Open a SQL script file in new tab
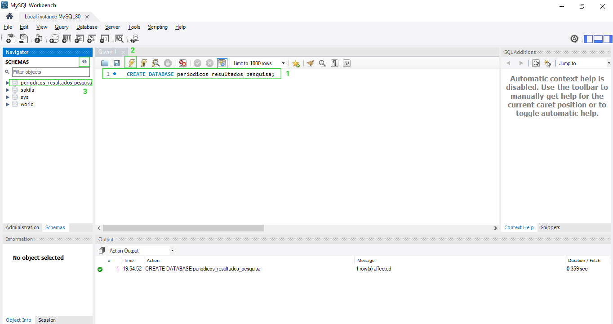613x324 pixels. (23, 39)
